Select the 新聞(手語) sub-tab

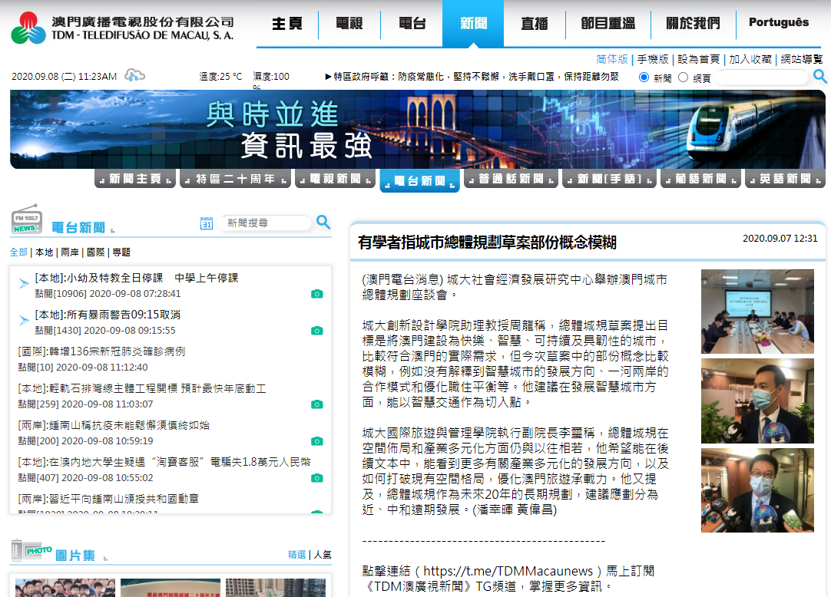[610, 179]
